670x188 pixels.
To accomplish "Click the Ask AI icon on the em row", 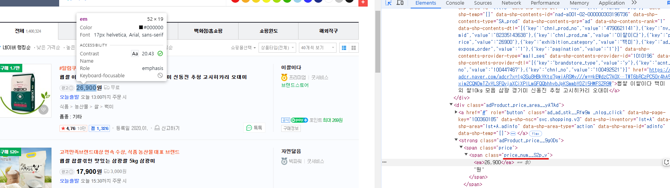I will (x=667, y=162).
